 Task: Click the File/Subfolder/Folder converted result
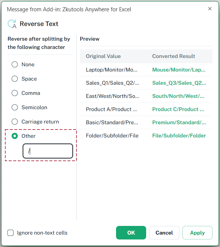179,136
